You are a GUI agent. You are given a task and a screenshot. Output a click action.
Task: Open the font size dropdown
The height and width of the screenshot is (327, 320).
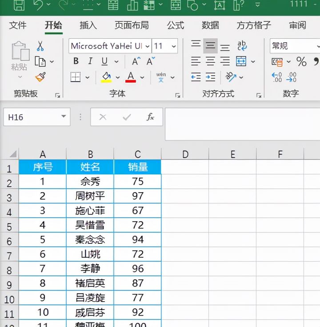[x=174, y=46]
